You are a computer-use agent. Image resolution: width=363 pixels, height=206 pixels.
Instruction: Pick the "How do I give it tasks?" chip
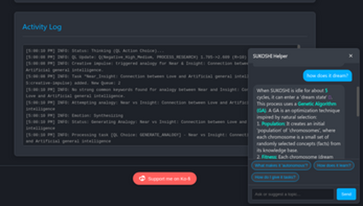[275, 177]
